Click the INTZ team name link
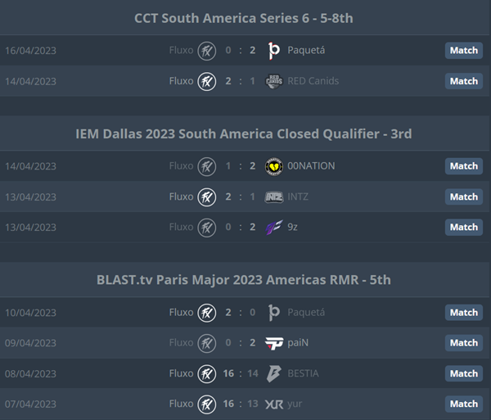 298,196
